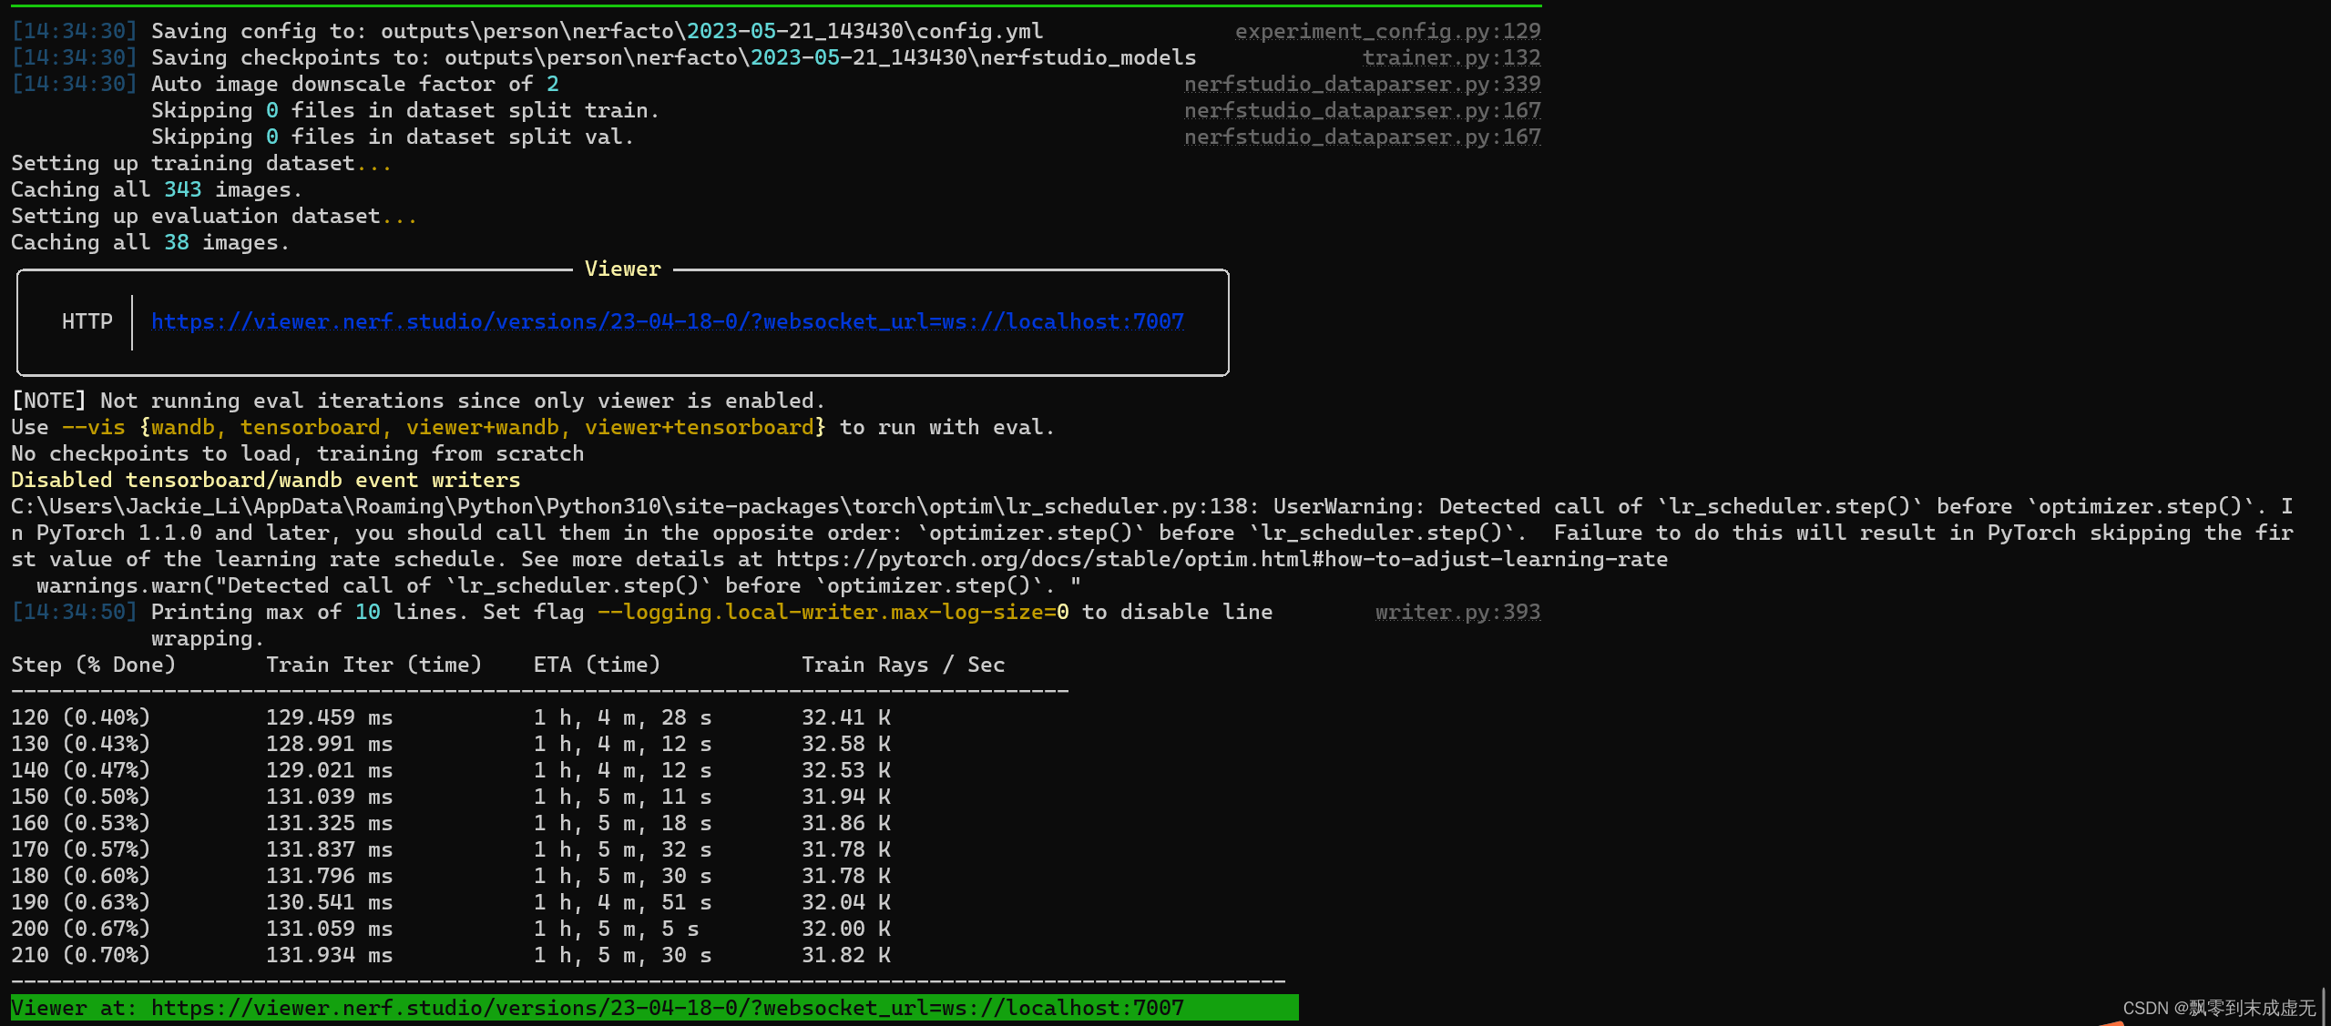The image size is (2331, 1026).
Task: Click the green Viewer at URL bar
Action: [x=654, y=1008]
